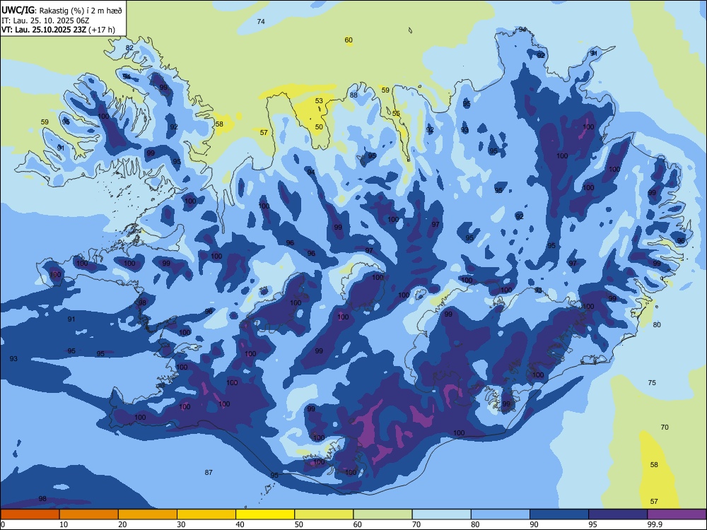Click the map value '80' off the east coast
This screenshot has height=530, width=707.
[657, 324]
